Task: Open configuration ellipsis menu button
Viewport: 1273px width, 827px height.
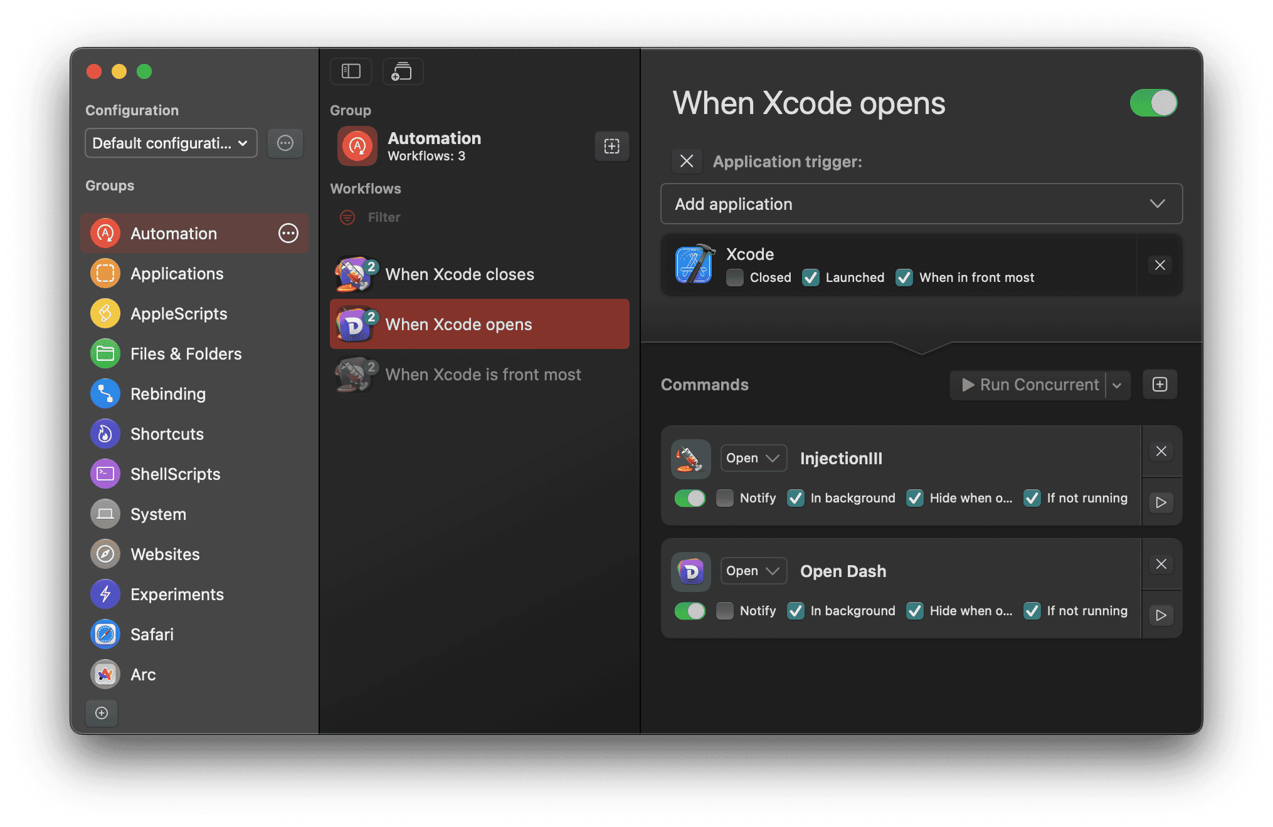Action: (x=285, y=143)
